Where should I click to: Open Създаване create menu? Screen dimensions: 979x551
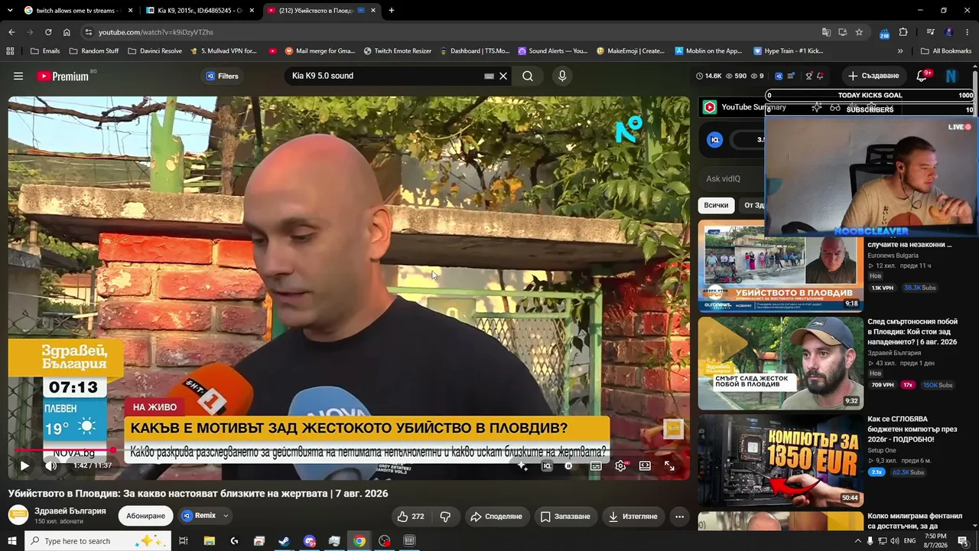873,76
